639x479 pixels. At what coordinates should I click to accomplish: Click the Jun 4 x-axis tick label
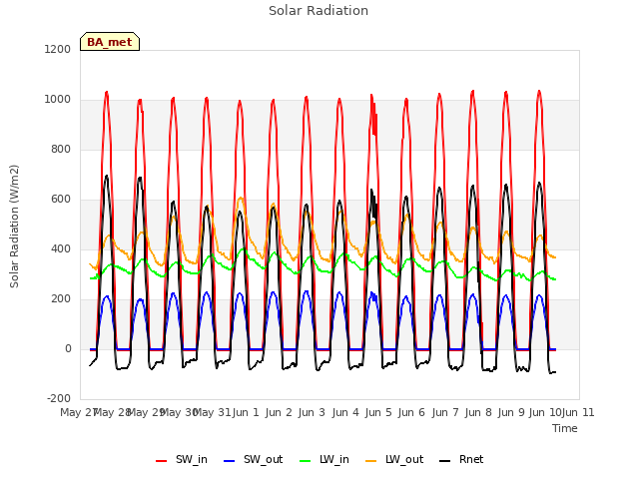(x=345, y=412)
